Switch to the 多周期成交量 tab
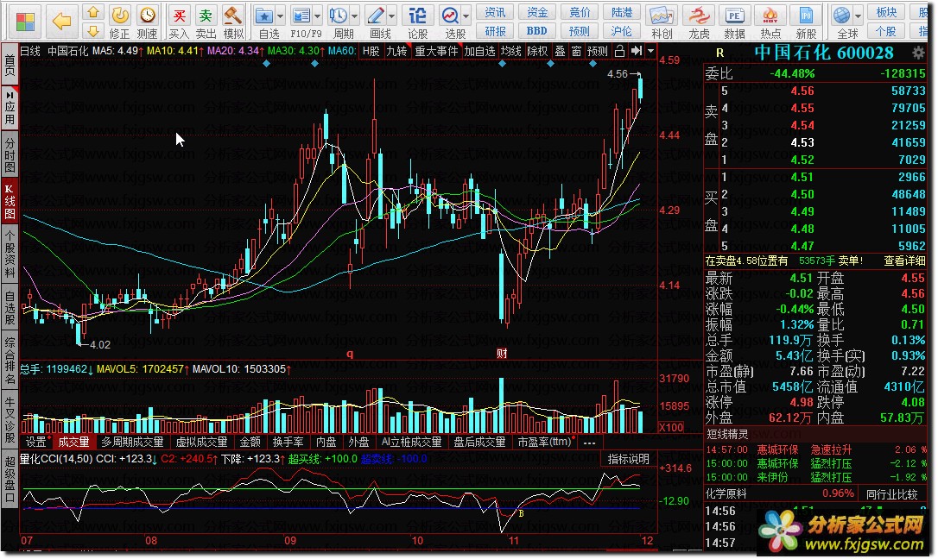Image resolution: width=938 pixels, height=559 pixels. [132, 443]
